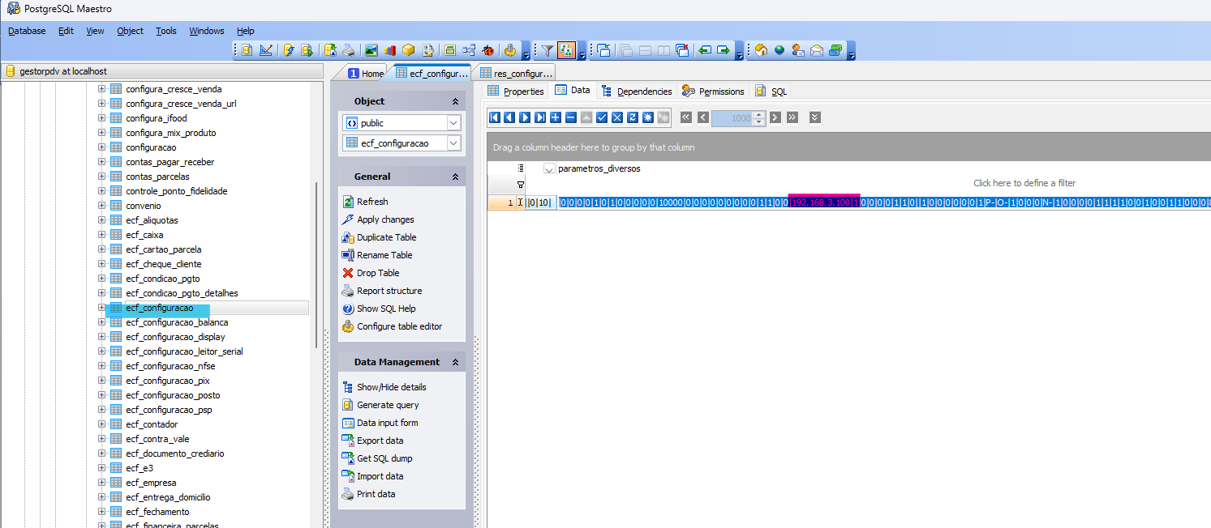Open the ecf_configuracao table combo box

(453, 143)
